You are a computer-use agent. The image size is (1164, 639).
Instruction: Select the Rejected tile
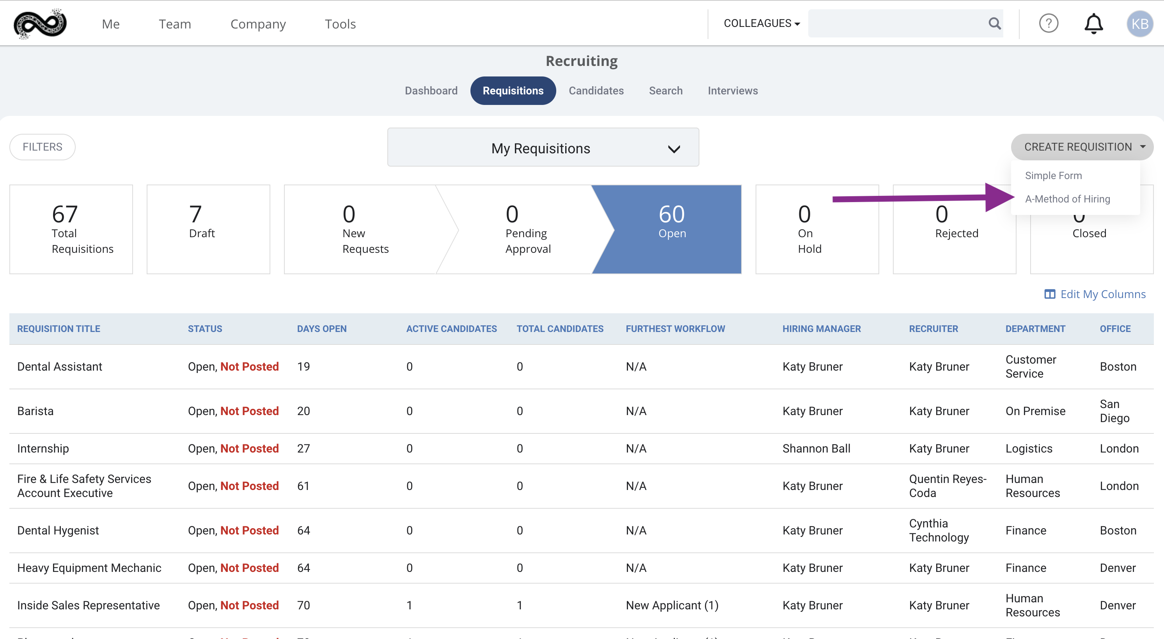(x=955, y=229)
